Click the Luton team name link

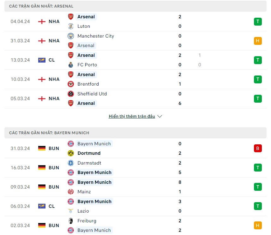click(83, 26)
